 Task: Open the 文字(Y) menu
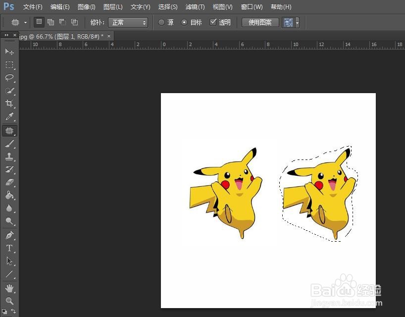tap(140, 7)
